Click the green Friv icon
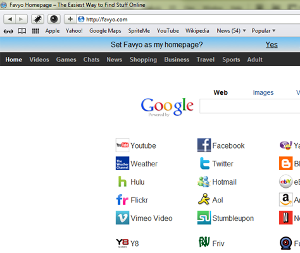The height and width of the screenshot is (253, 300). pyautogui.click(x=204, y=242)
